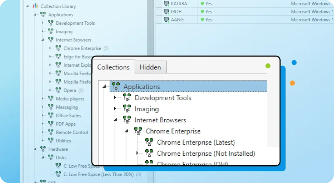Click Development Tools icon in Collections popup
The width and height of the screenshot is (334, 183).
(x=127, y=98)
